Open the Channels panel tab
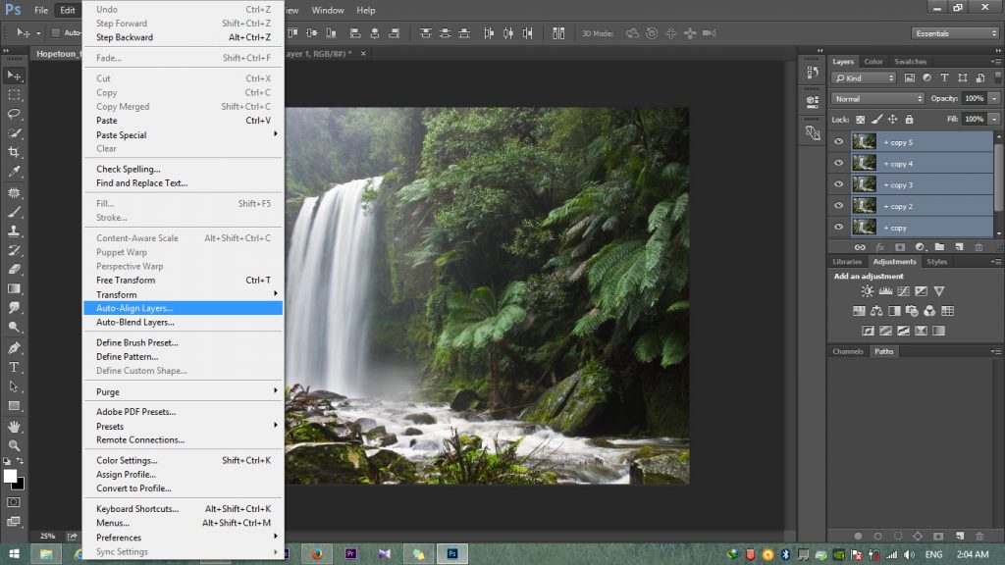1005x565 pixels. 848,351
